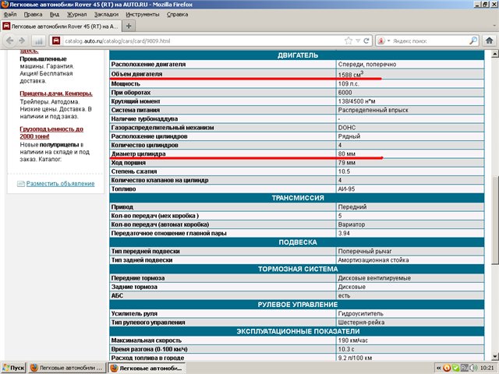Open the Правка menu

coord(33,14)
